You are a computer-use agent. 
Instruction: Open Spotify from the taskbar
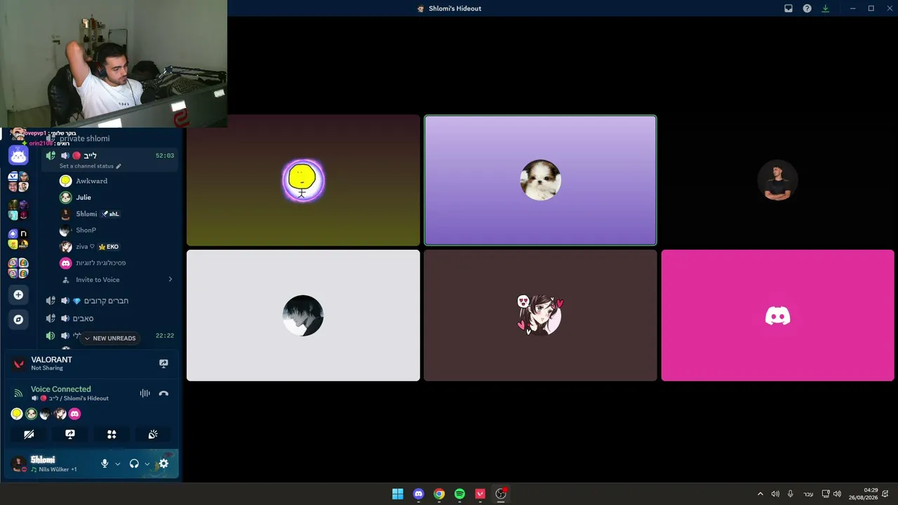(460, 494)
